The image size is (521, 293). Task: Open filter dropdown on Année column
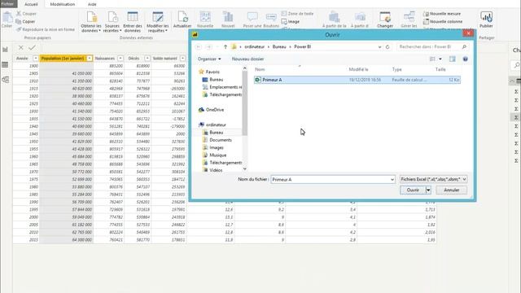pyautogui.click(x=36, y=59)
